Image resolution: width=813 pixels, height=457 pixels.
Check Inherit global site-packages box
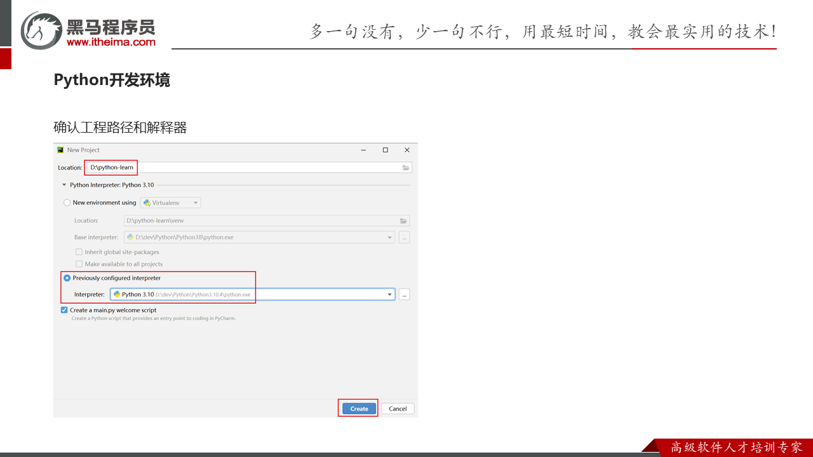(79, 252)
